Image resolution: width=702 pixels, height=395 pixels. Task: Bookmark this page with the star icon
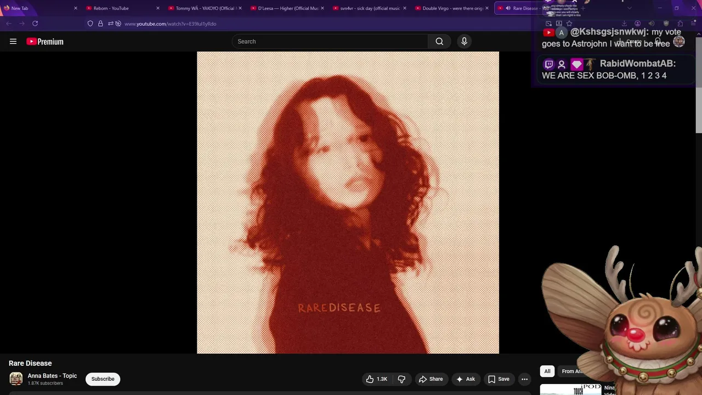point(569,24)
